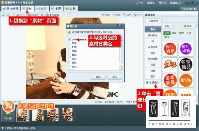Click 实际大小 actual size tool

[x=19, y=15]
